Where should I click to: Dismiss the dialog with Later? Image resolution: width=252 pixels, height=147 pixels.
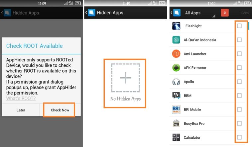tap(21, 110)
